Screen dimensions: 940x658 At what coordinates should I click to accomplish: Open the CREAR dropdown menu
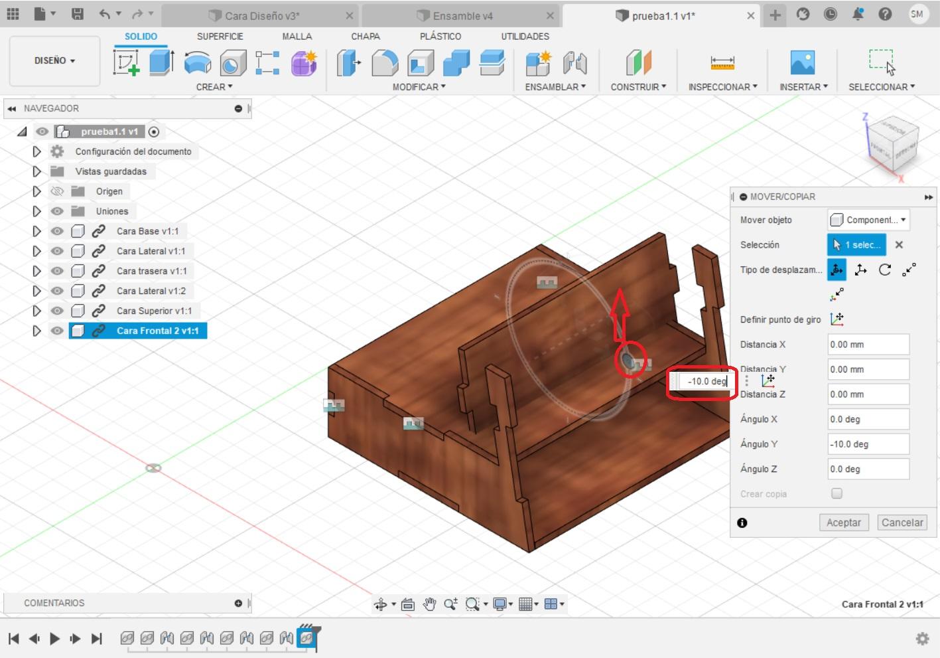click(x=214, y=87)
